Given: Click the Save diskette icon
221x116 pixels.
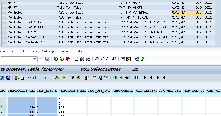Looking at the screenshot, I should 47,59.
